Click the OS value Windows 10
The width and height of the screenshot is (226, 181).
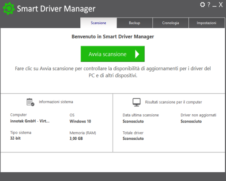click(80, 121)
